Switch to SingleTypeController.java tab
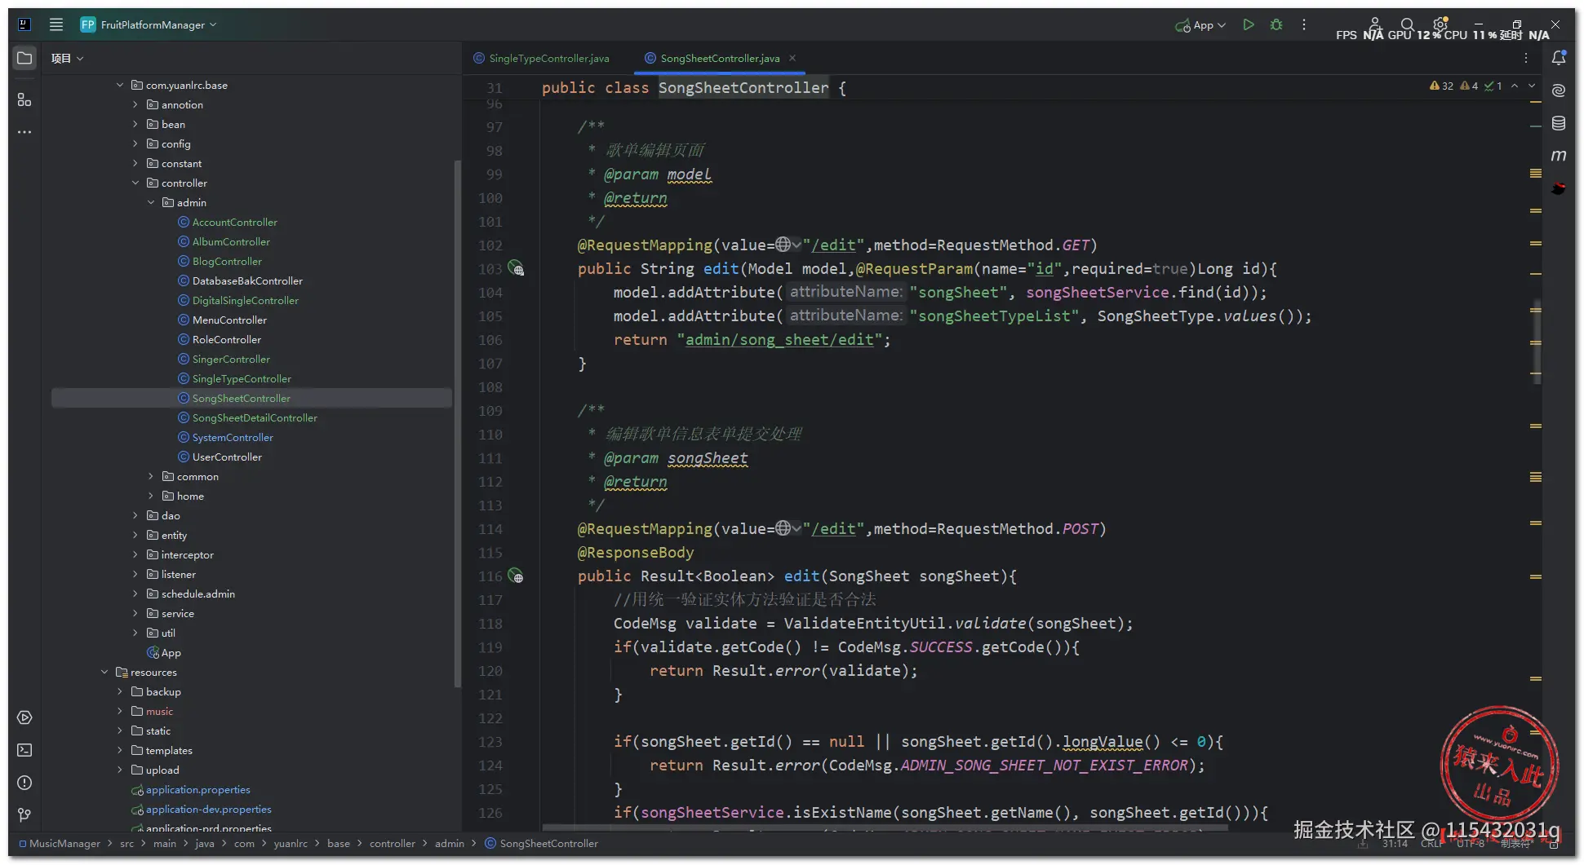Viewport: 1584px width, 865px height. coord(542,58)
